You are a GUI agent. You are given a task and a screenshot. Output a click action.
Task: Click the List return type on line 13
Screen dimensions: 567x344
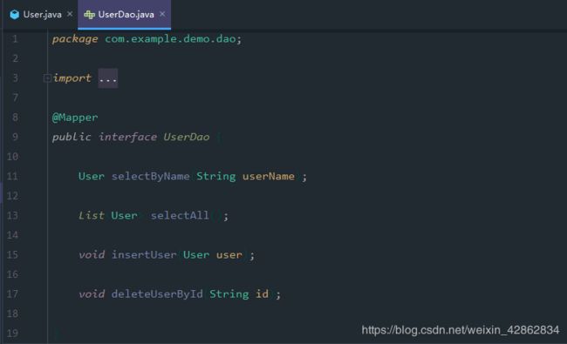92,215
